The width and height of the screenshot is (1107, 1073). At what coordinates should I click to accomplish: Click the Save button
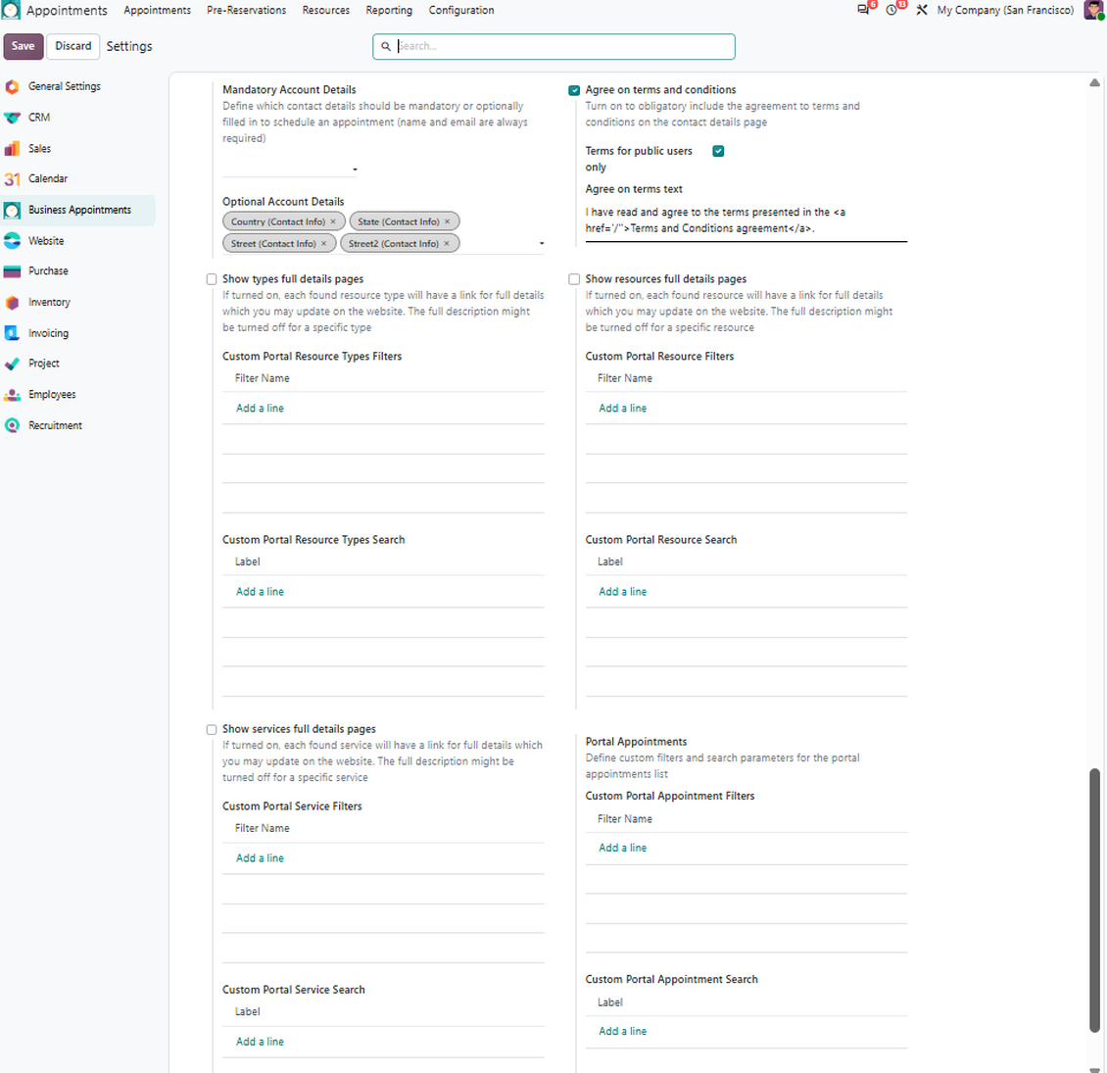click(24, 47)
